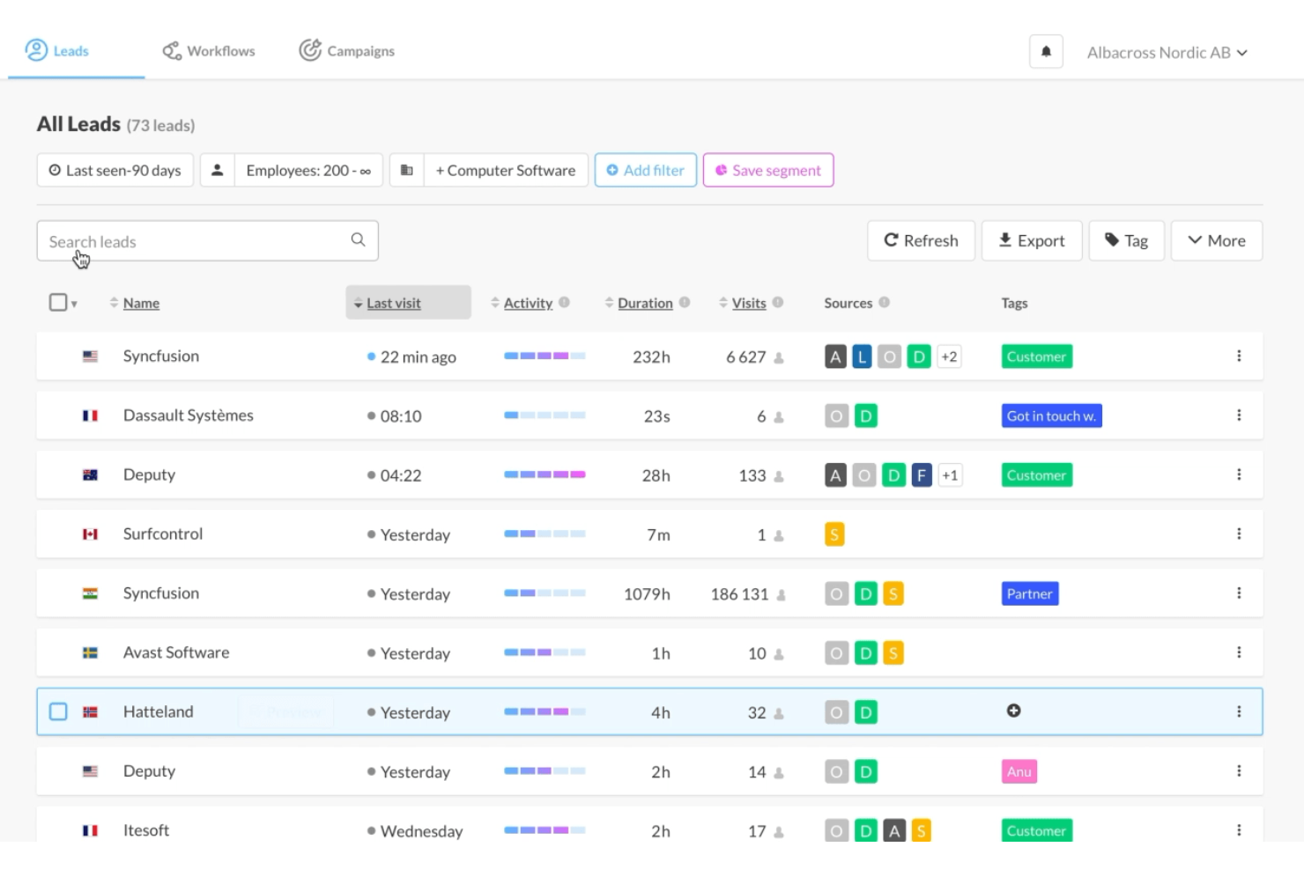
Task: Click the notification bell icon
Action: (x=1046, y=52)
